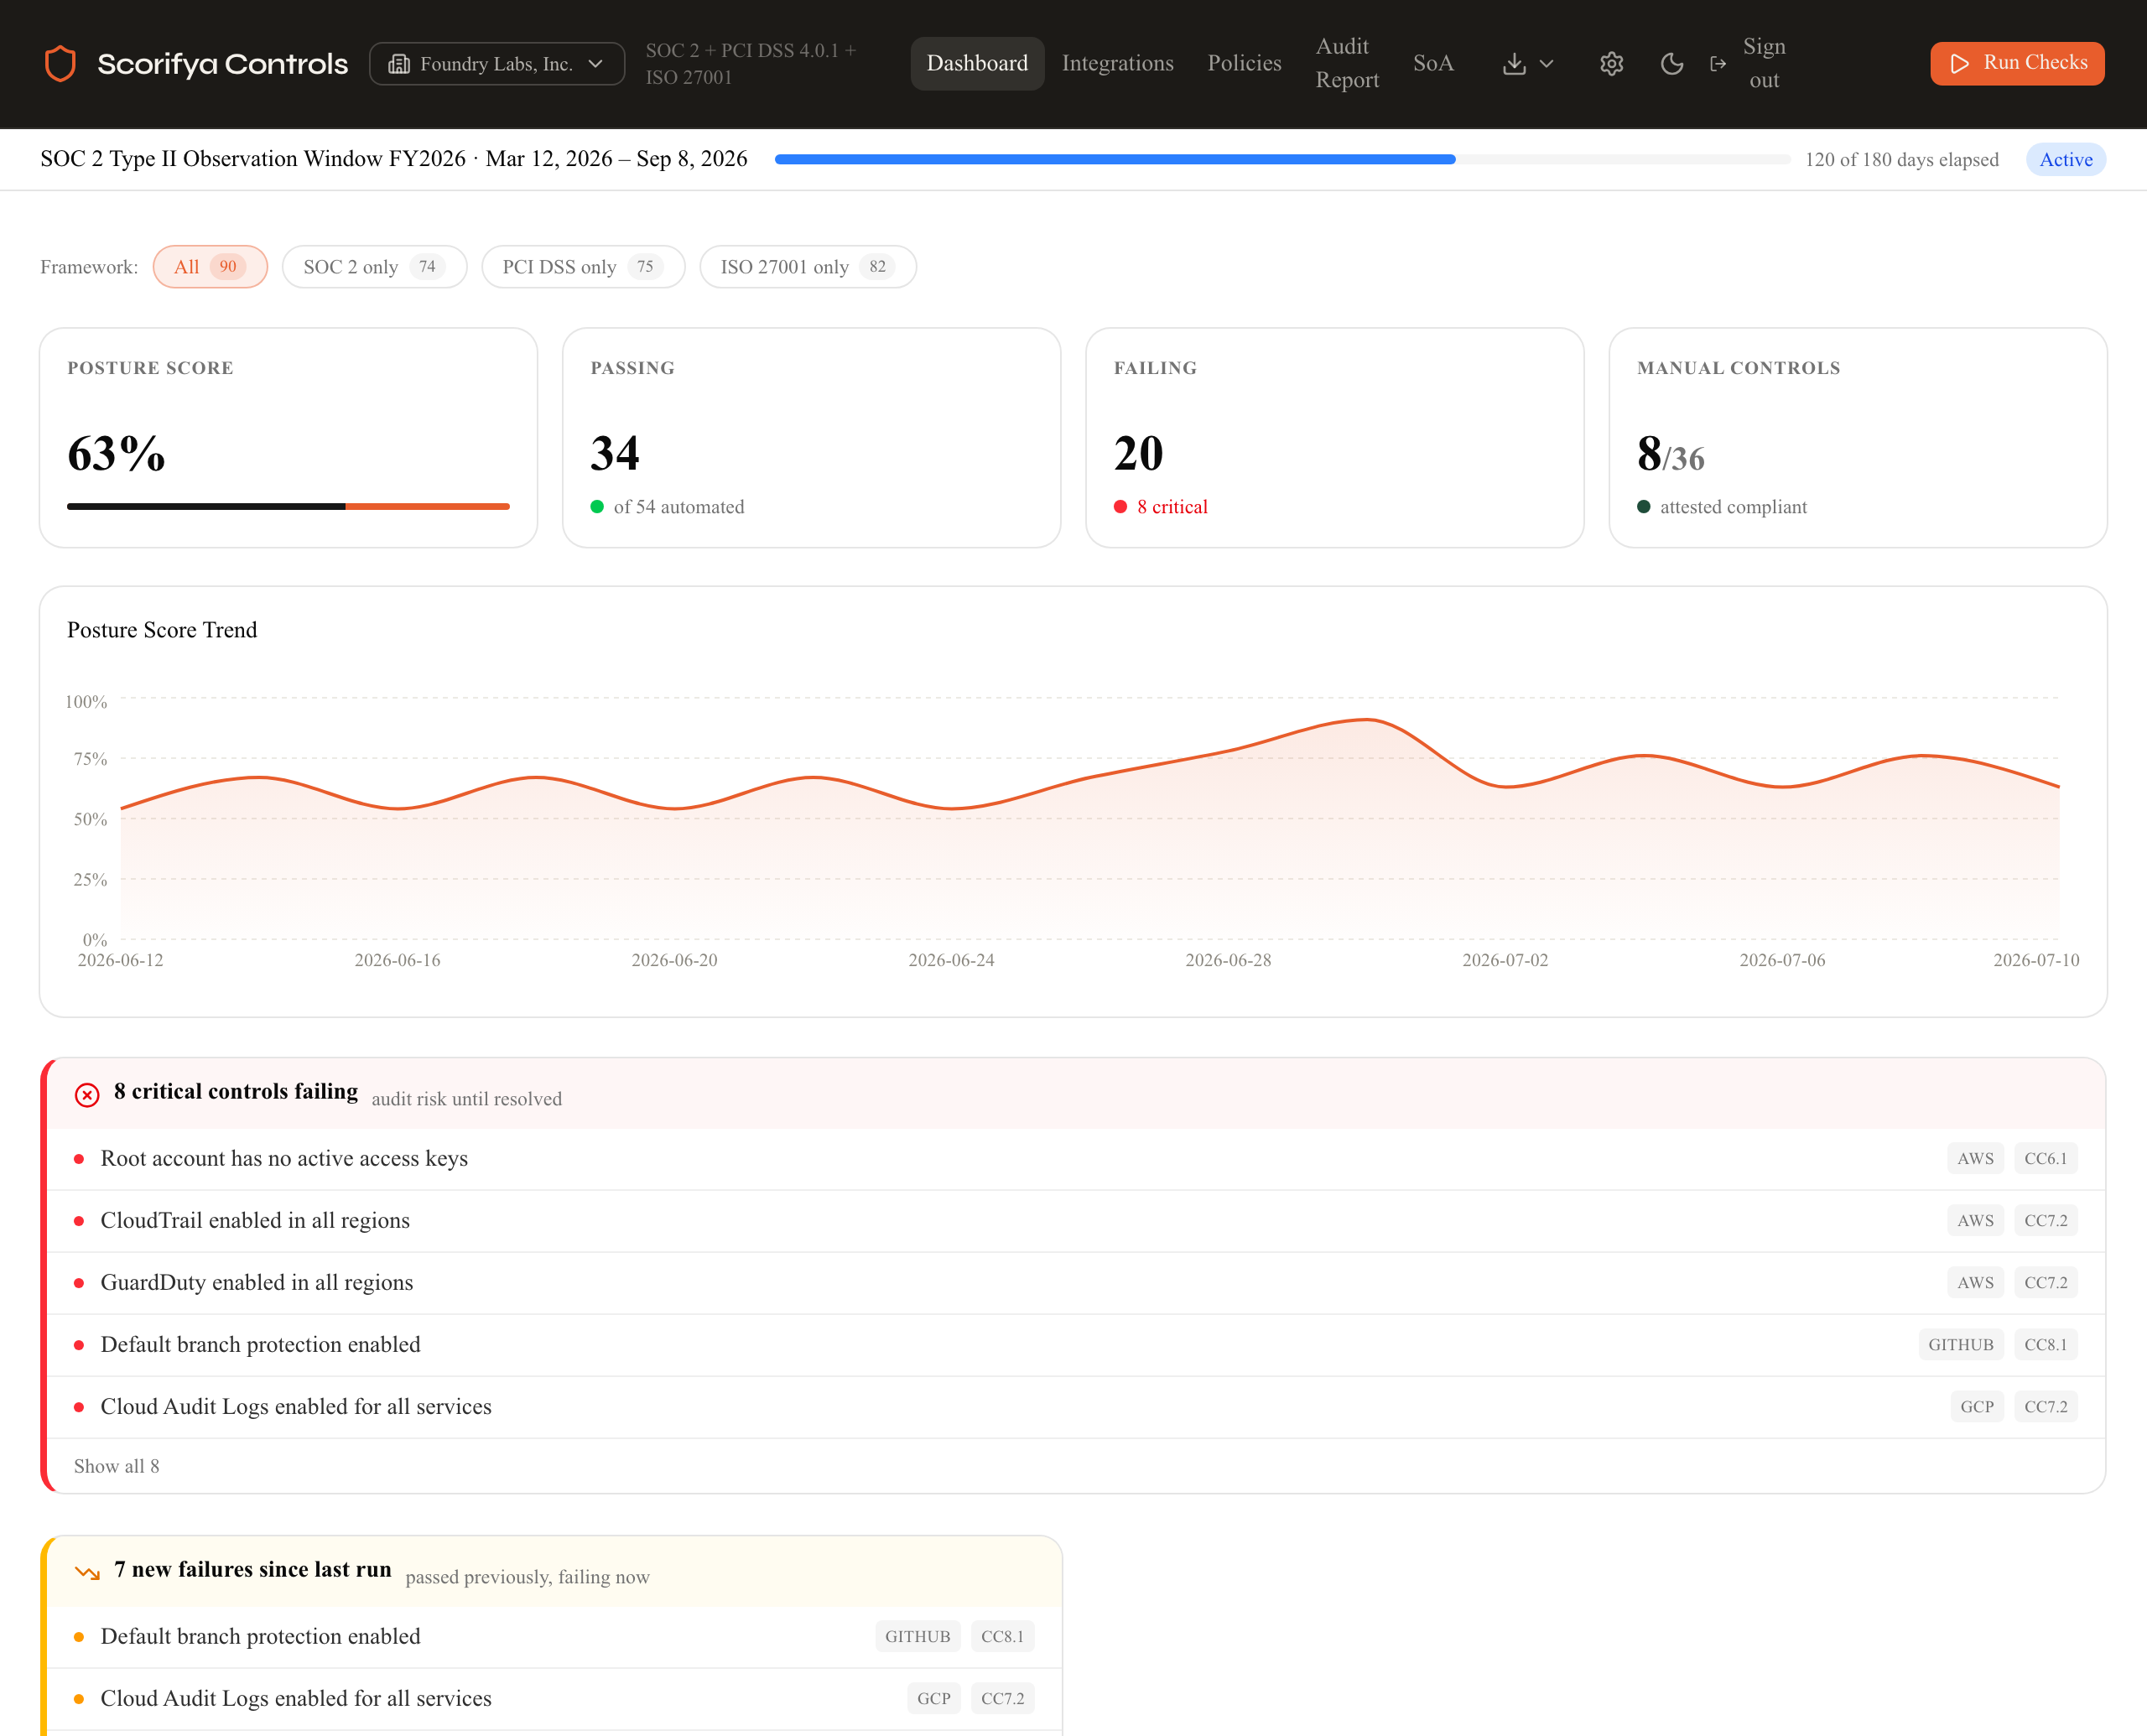This screenshot has height=1736, width=2147.
Task: Open 'Root account has no active access keys'
Action: (x=1076, y=1159)
